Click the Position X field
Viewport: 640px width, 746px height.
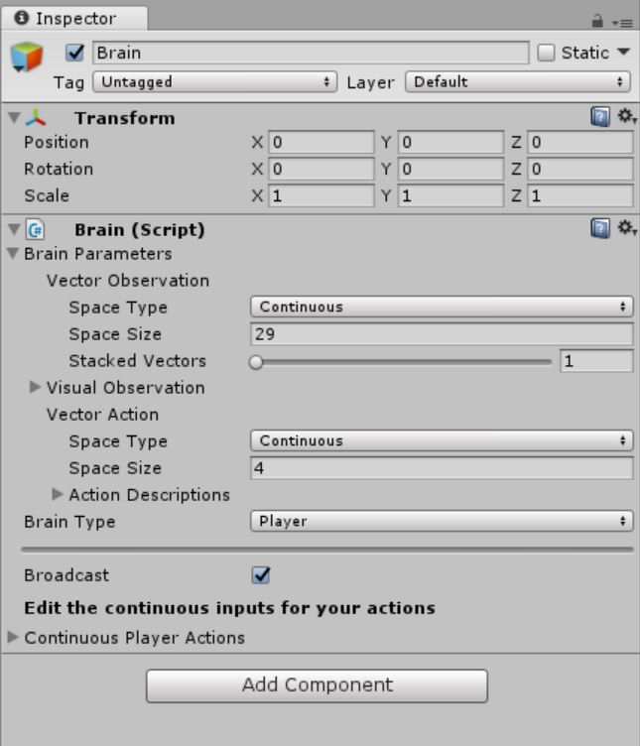tap(321, 142)
